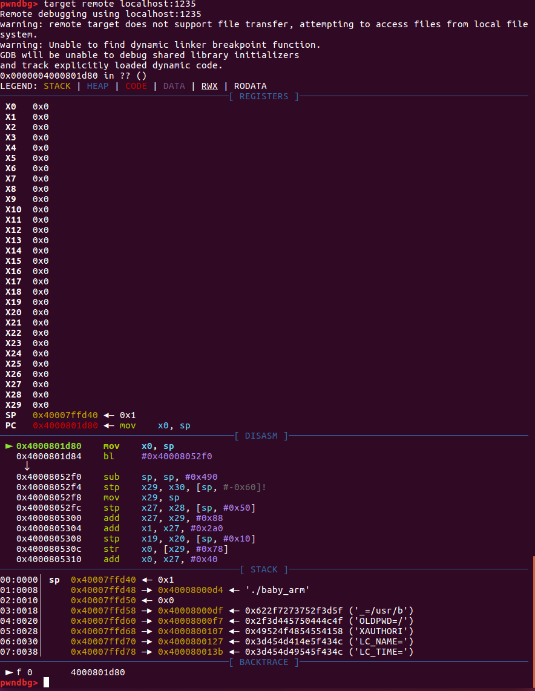535x691 pixels.
Task: Click the './baby_arm' string in stack
Action: point(278,590)
